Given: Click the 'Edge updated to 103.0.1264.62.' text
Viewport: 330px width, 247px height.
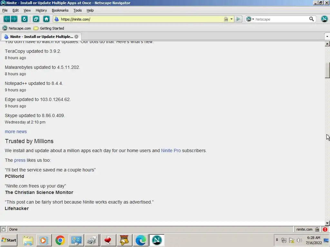Looking at the screenshot, I should 38,99.
